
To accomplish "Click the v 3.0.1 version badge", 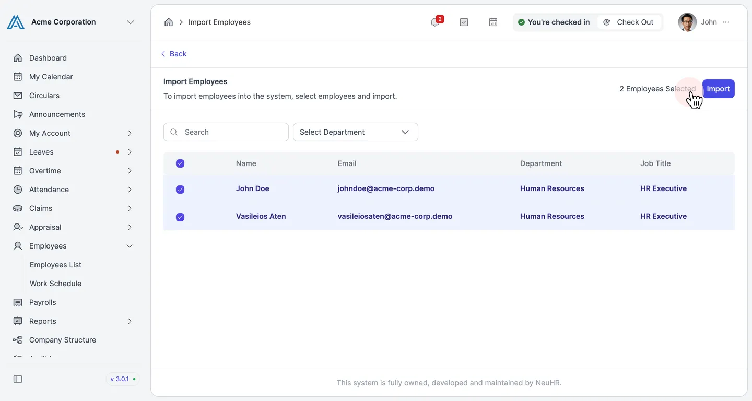I will pyautogui.click(x=123, y=379).
